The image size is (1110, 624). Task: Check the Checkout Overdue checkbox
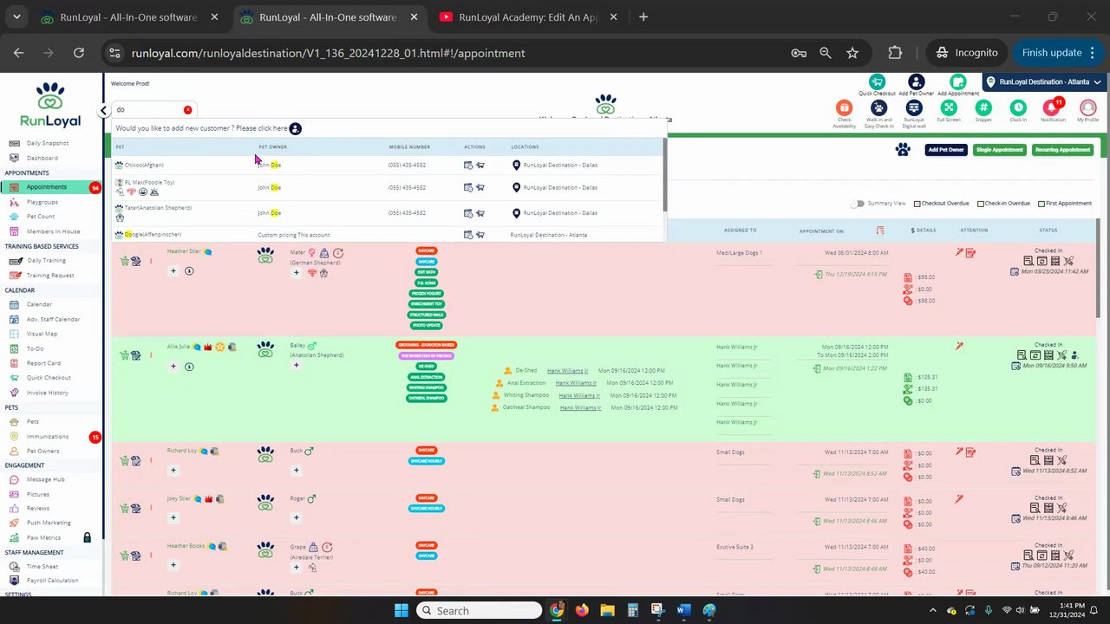(917, 204)
